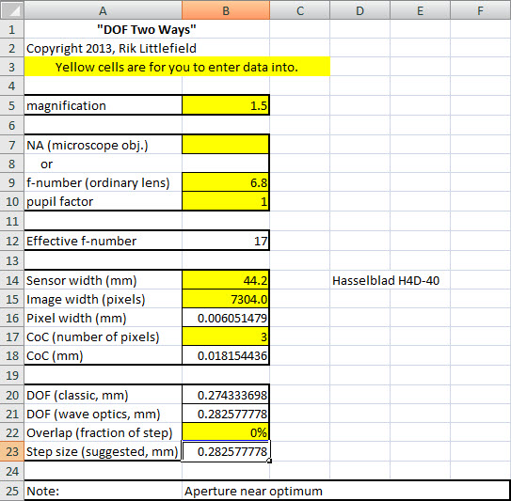Select the pupil factor value cell
This screenshot has height=501, width=511.
(x=226, y=201)
